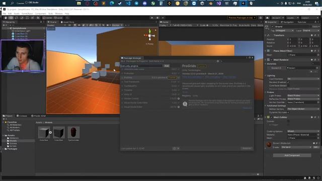Viewport: 322px width, 181px height.
Task: Click the Hierarchy add (+) button
Action: tap(4, 25)
